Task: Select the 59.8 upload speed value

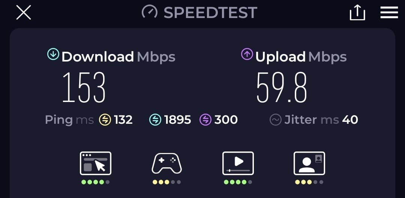Action: (x=282, y=87)
